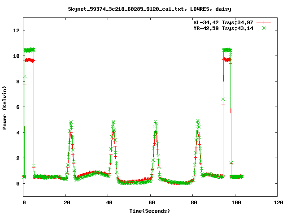Click the x-axis tick label 60
287x215 pixels.
(152, 202)
